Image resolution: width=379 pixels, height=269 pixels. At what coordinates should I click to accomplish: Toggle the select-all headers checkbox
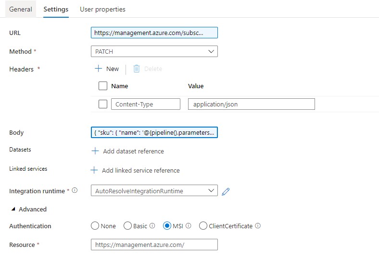(103, 86)
